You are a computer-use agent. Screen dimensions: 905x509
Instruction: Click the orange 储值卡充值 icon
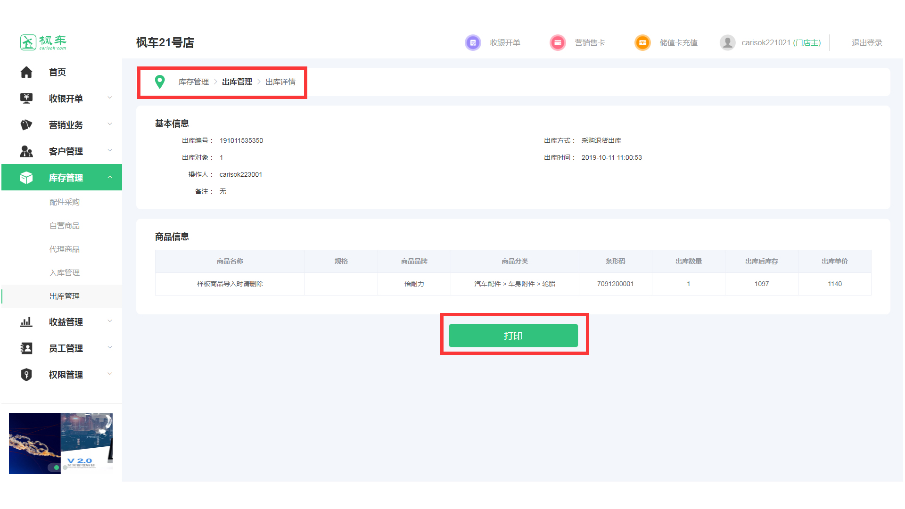click(x=642, y=43)
